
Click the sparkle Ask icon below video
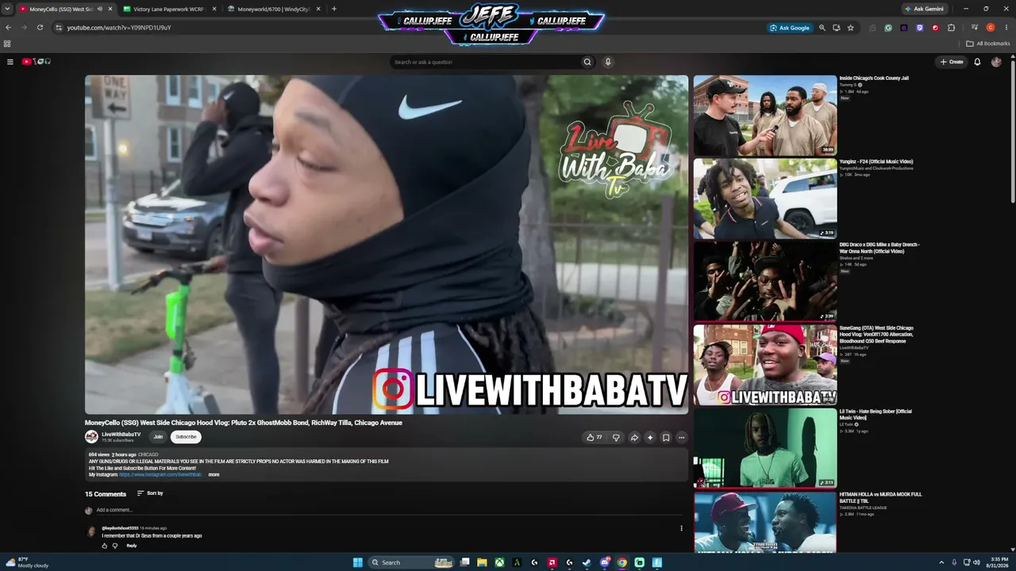pos(650,437)
